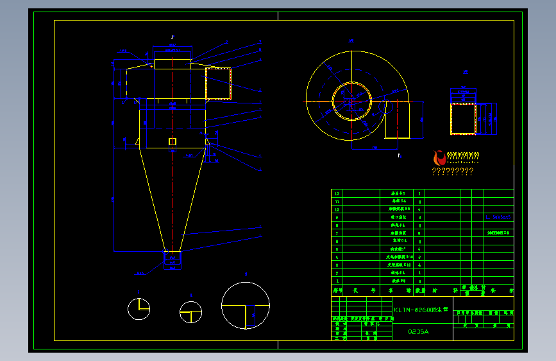Select the KLTM-Ø2600 title text in title block
This screenshot has width=556, height=361.
421,310
